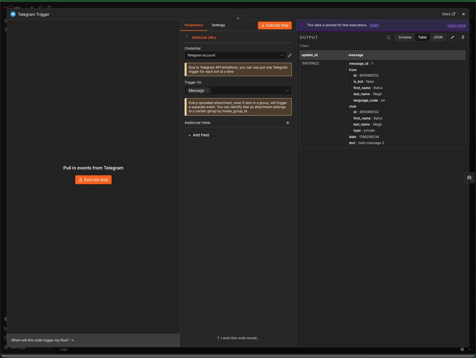Expand logs with the chevron up icon
The height and width of the screenshot is (358, 476).
pyautogui.click(x=470, y=350)
